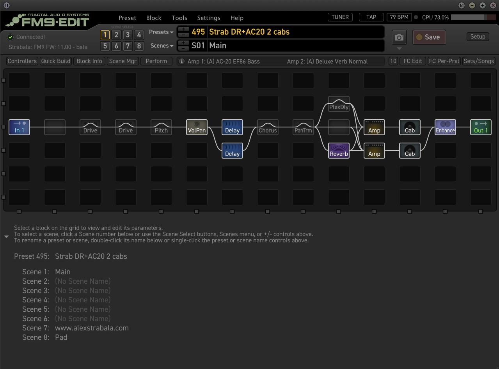Open FC Per-Prst settings

pyautogui.click(x=444, y=61)
